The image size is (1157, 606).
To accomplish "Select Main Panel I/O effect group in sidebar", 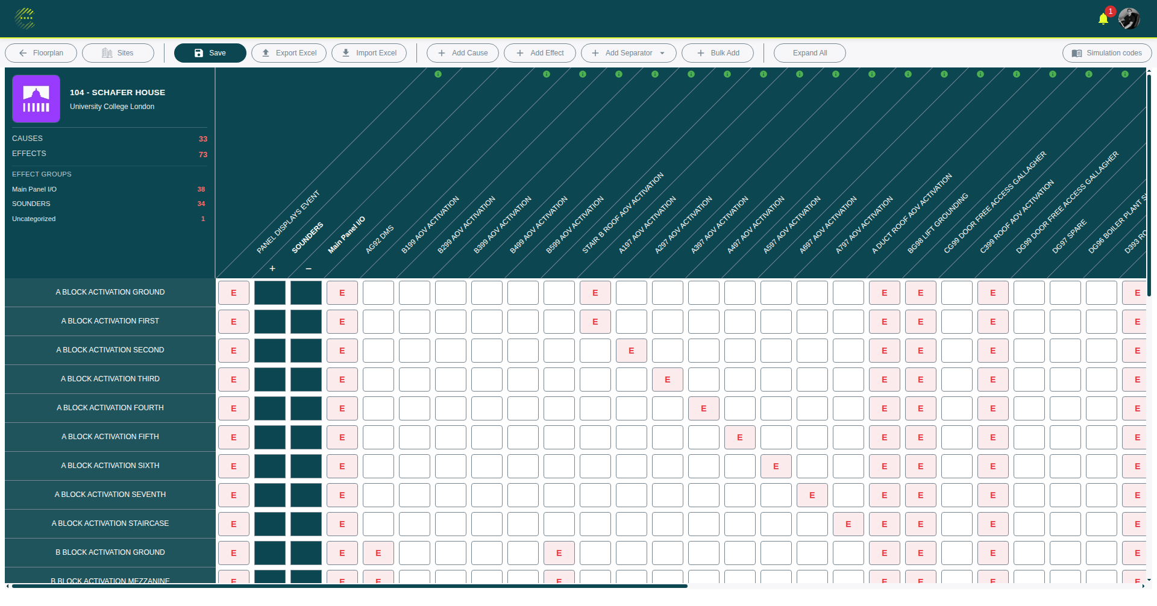I will pos(109,189).
